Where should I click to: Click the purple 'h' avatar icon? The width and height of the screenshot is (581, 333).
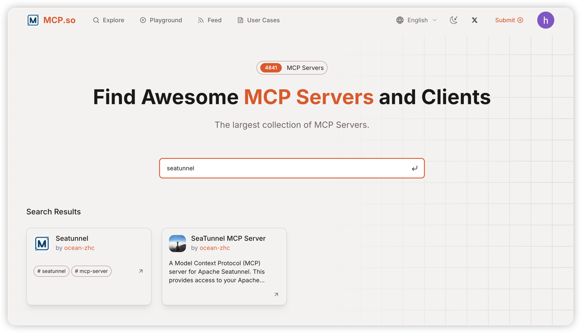coord(546,20)
